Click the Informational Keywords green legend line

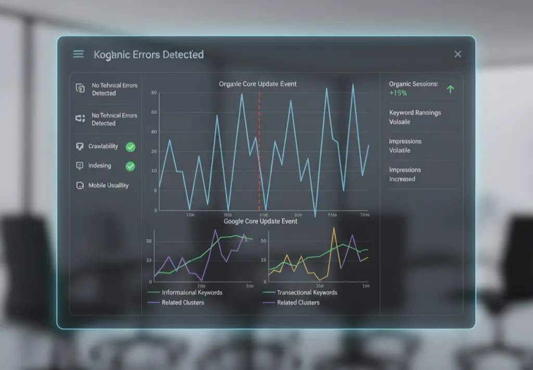tap(154, 293)
